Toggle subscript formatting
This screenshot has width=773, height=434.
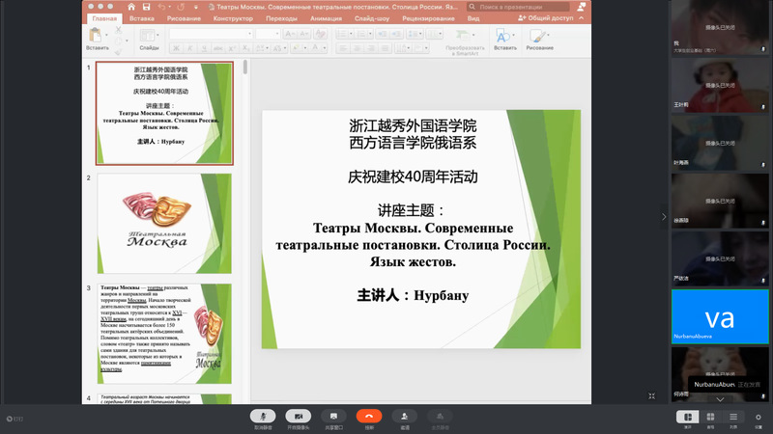tap(246, 47)
